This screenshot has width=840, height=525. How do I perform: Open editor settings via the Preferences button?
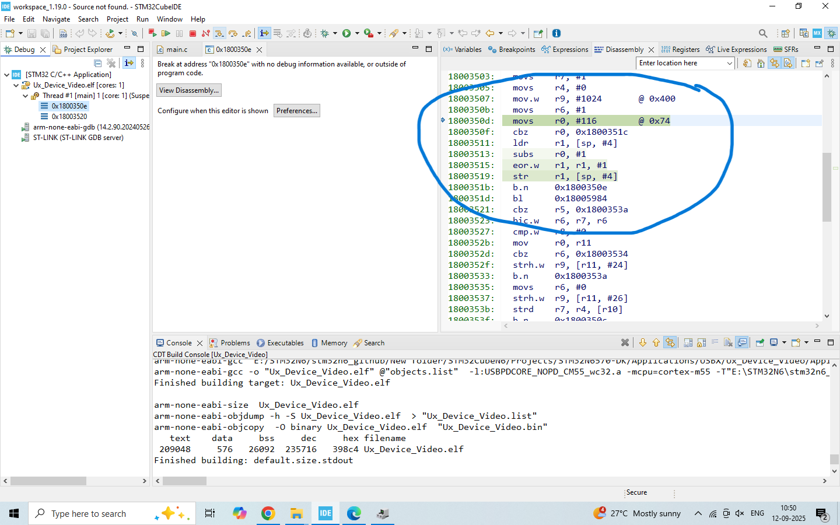(296, 110)
